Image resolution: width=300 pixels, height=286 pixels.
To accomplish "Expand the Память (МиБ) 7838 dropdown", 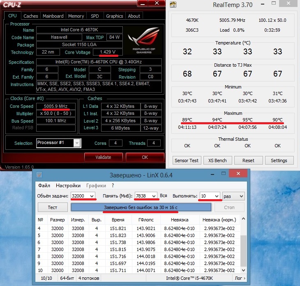I will click(154, 196).
